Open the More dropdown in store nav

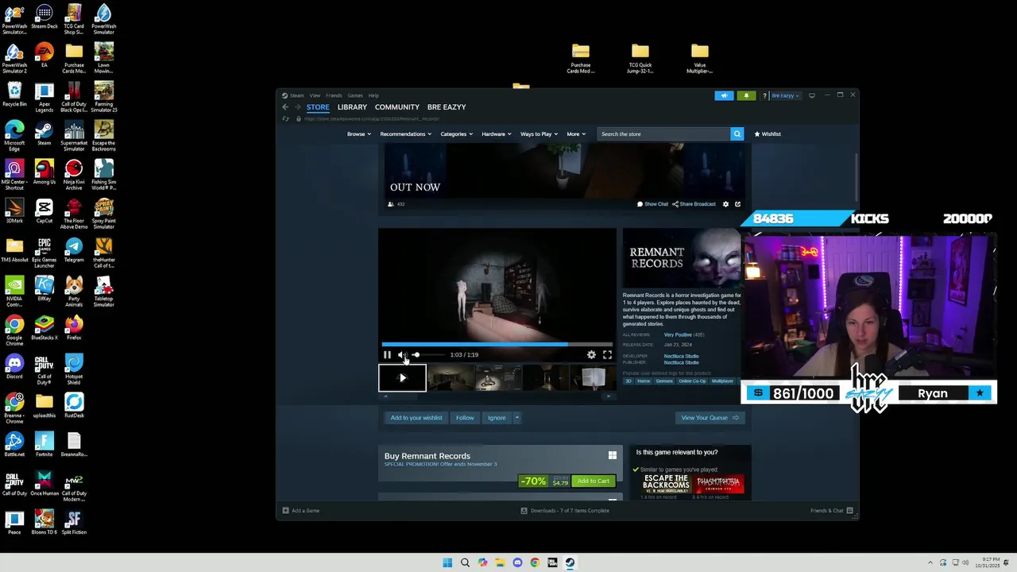[x=576, y=134]
